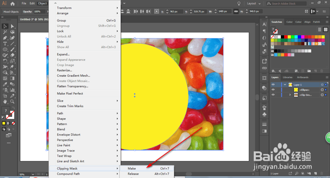
Task: Toggle visibility of Clip Group sublayer
Action: pyautogui.click(x=273, y=95)
